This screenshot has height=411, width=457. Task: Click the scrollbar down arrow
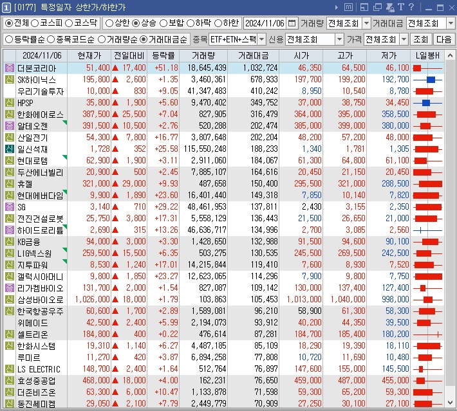click(450, 403)
